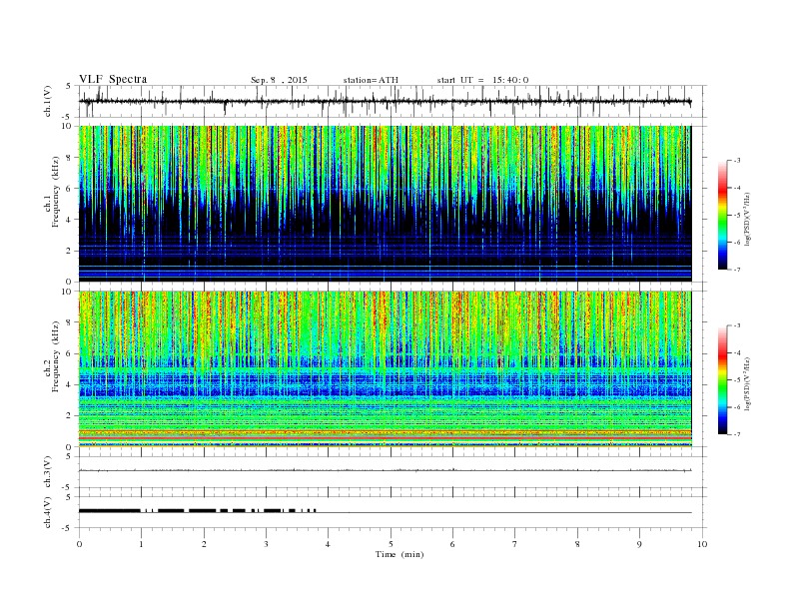Click the ch.2 "Frequency (kHz)" axis label
This screenshot has height=611, width=791.
56,355
